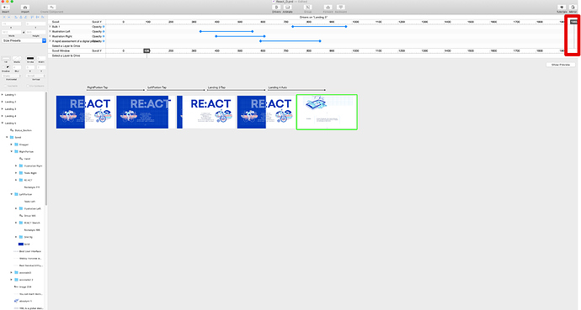
Task: Select the Fill color swatch
Action: point(6,58)
